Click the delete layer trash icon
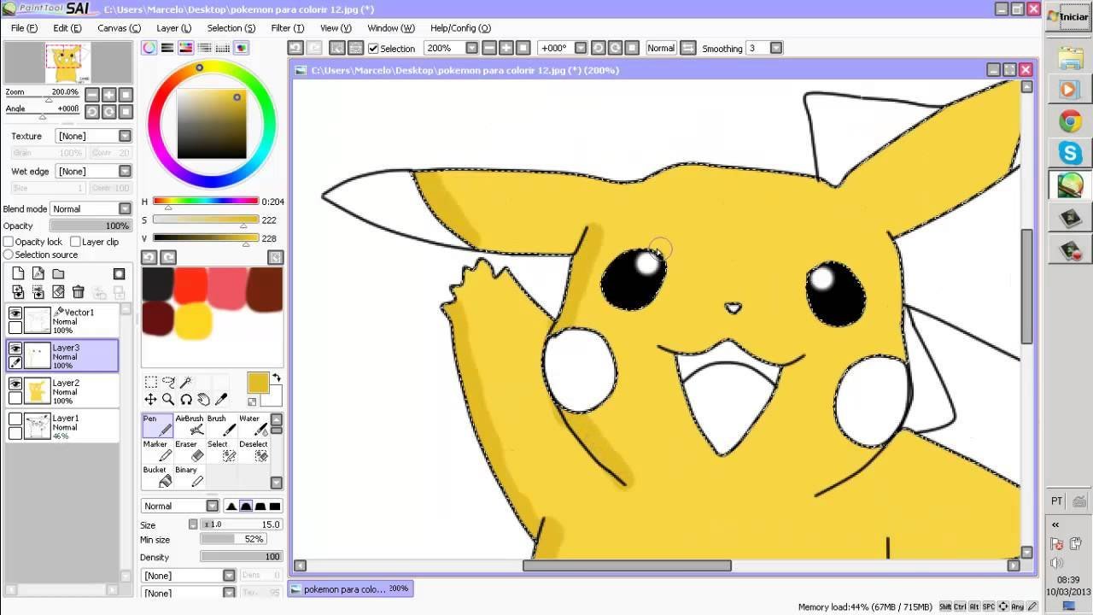This screenshot has height=615, width=1093. coord(79,292)
